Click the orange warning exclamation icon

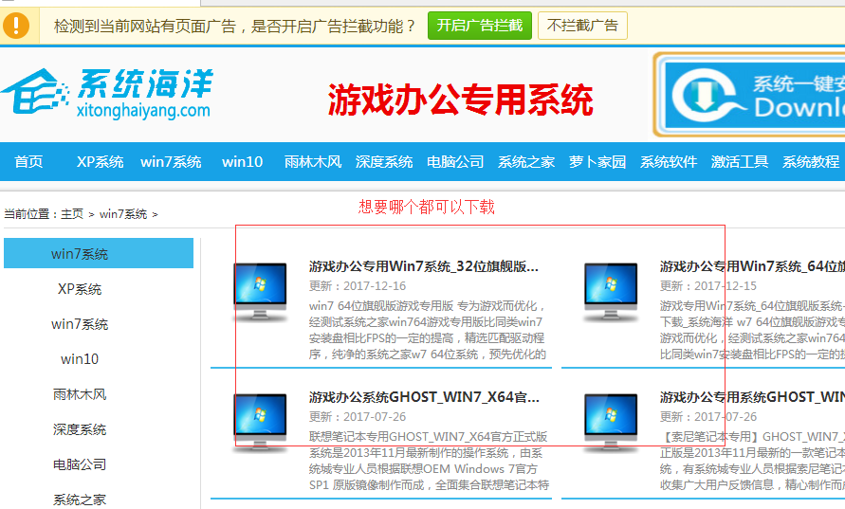pyautogui.click(x=16, y=26)
